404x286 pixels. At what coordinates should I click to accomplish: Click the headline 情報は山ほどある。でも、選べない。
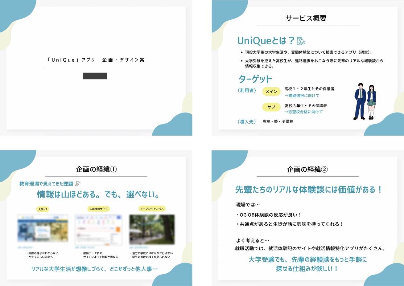coord(99,195)
